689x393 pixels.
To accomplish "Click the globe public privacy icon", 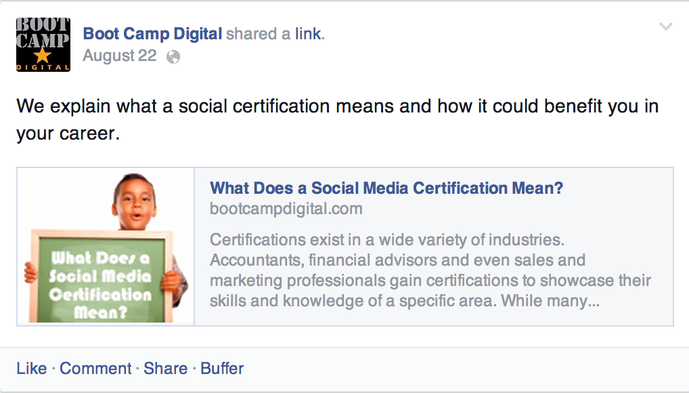I will pos(173,57).
